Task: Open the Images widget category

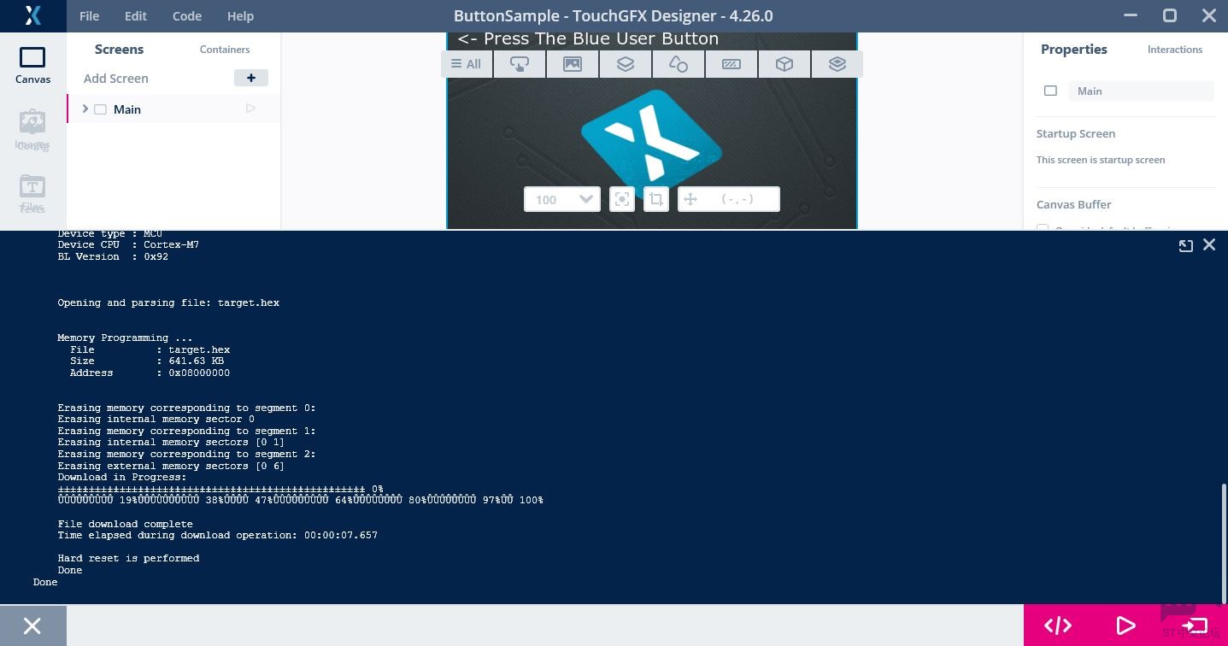Action: pyautogui.click(x=572, y=64)
